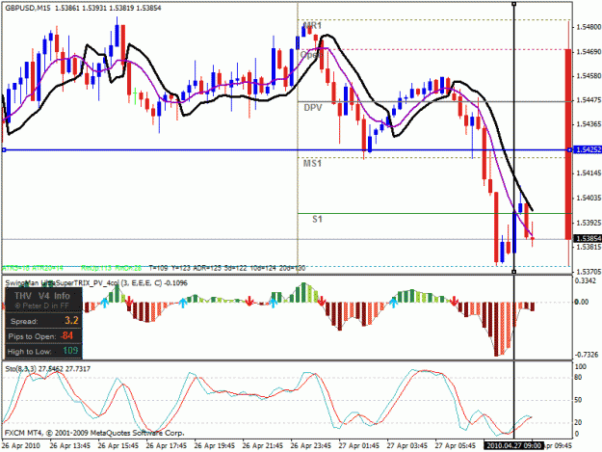Select the MS1 level label

pos(312,164)
